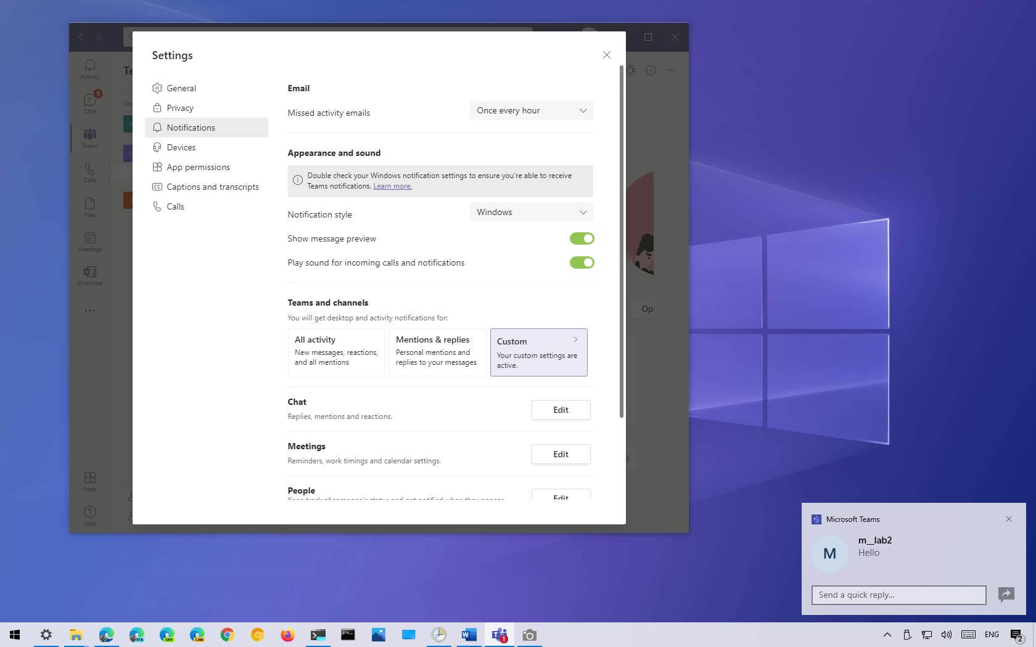Open the Activity feed in the sidebar
Image resolution: width=1036 pixels, height=647 pixels.
click(90, 68)
